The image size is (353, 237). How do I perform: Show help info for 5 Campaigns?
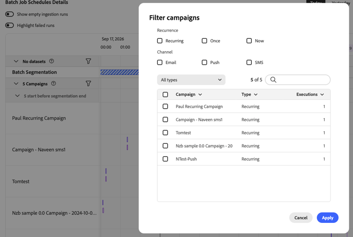(x=53, y=84)
